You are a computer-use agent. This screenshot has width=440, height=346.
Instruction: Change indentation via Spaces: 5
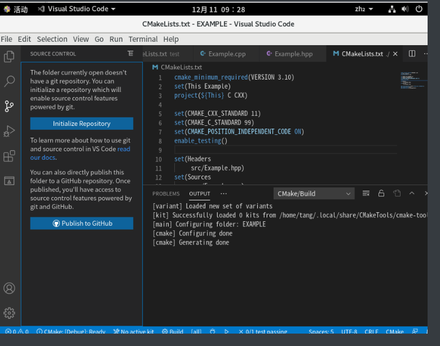tap(321, 331)
